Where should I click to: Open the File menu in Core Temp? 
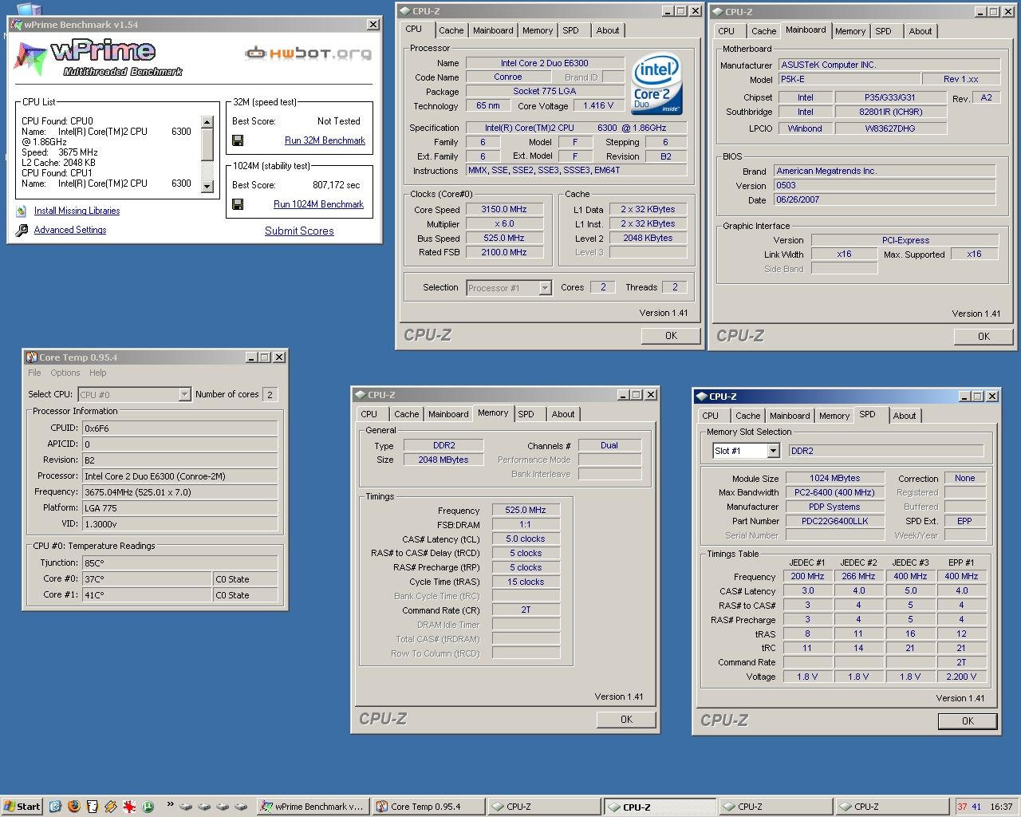34,373
